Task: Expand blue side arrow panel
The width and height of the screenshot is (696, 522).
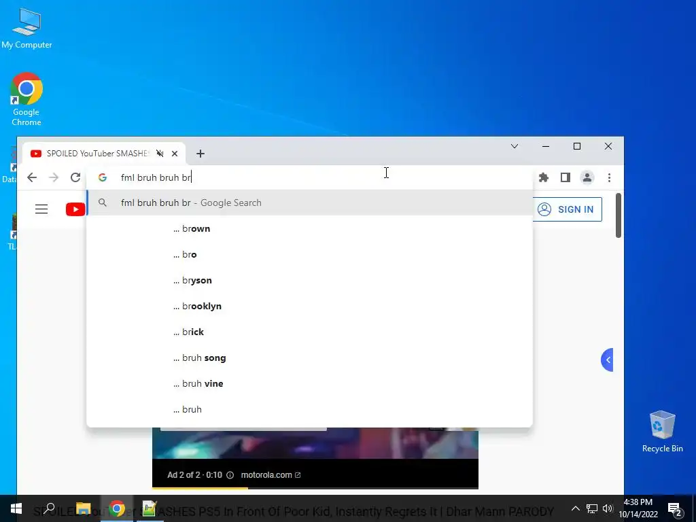Action: click(x=607, y=360)
